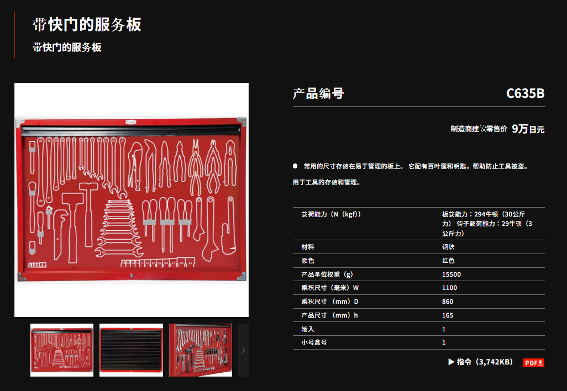Screen dimensions: 567x391
Task: Select the third thumbnail with real tools mounted
Action: tap(200, 350)
